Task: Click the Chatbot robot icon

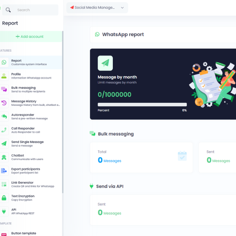Action: pos(4,157)
